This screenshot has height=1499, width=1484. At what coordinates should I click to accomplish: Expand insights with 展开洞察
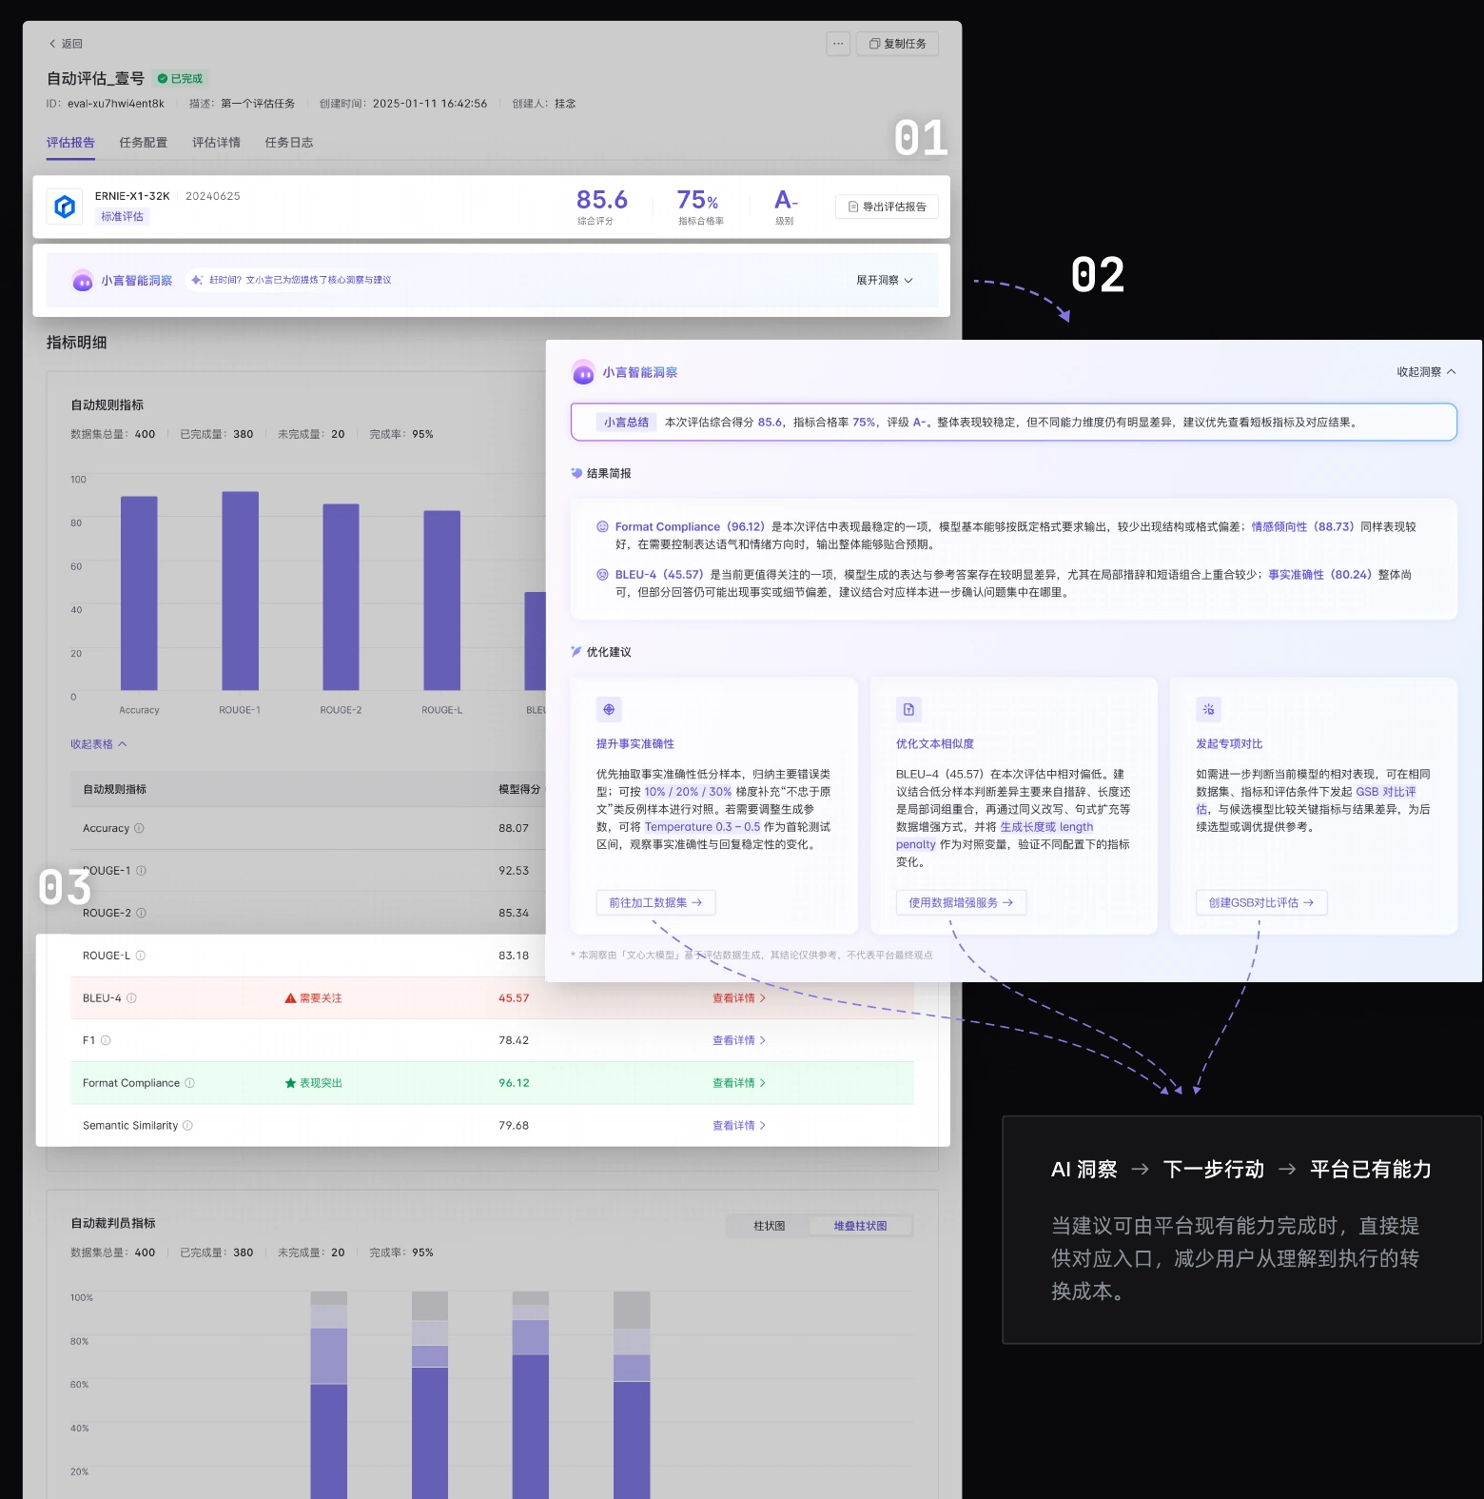pyautogui.click(x=885, y=280)
